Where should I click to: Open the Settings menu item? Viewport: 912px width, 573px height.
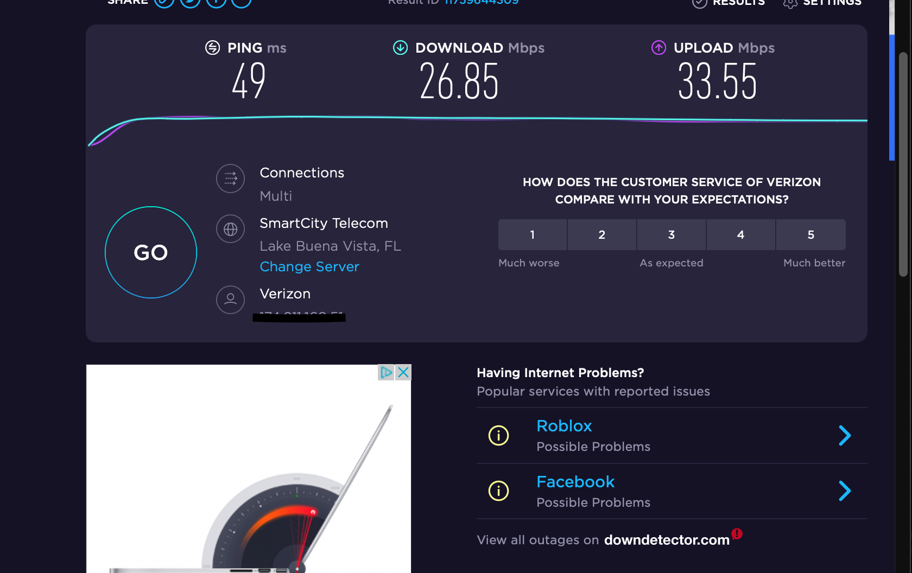tap(822, 3)
